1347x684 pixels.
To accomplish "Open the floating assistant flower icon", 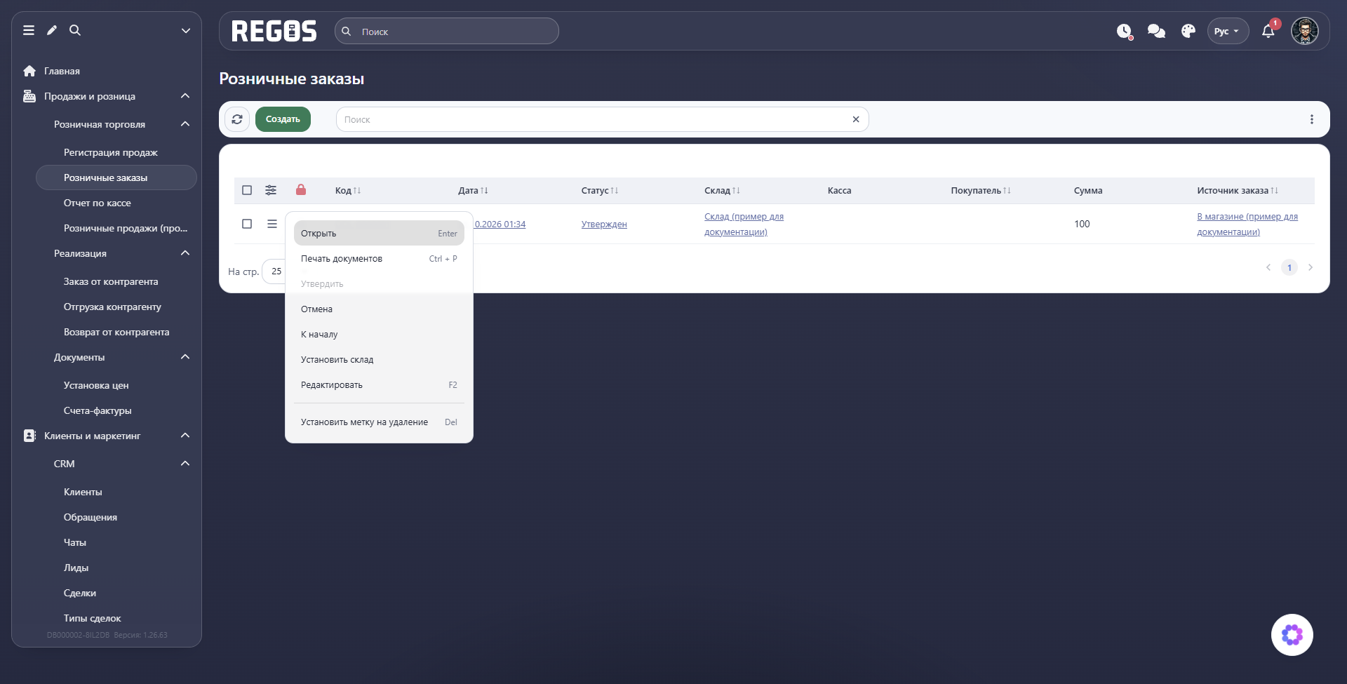I will (1292, 635).
